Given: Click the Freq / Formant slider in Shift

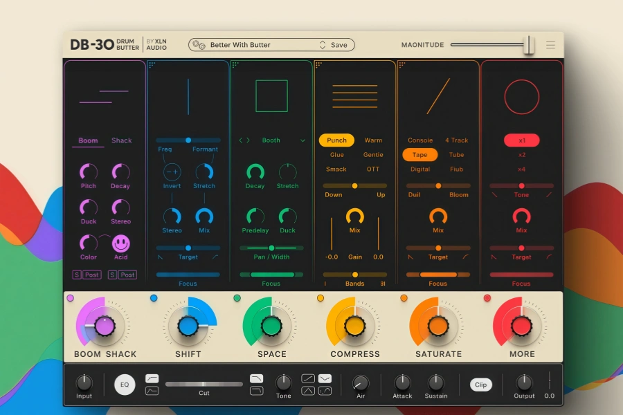Looking at the screenshot, I should [x=188, y=140].
